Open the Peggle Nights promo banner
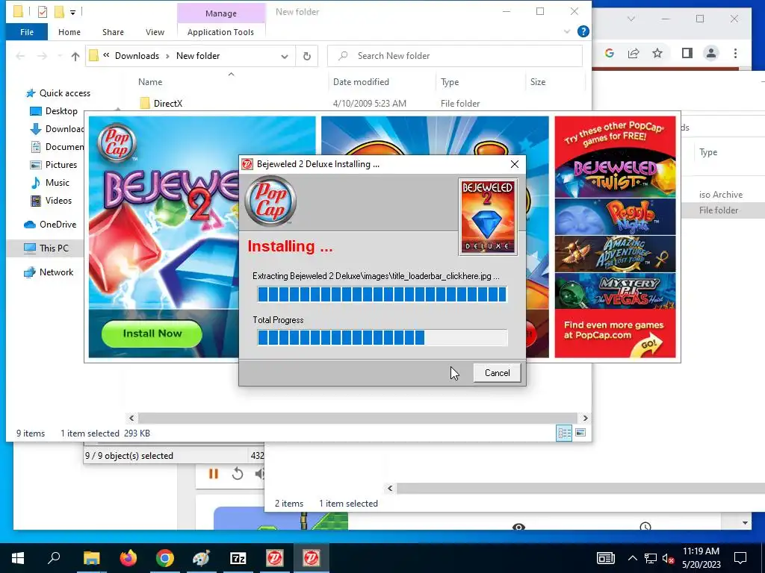 pyautogui.click(x=615, y=216)
